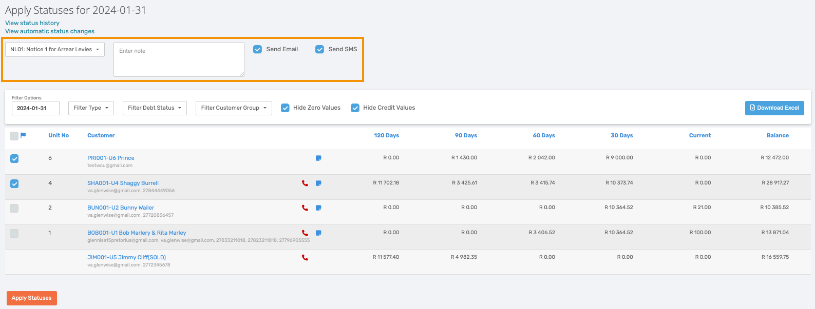Open the Filter Customer Group dropdown
The width and height of the screenshot is (815, 309).
(234, 108)
